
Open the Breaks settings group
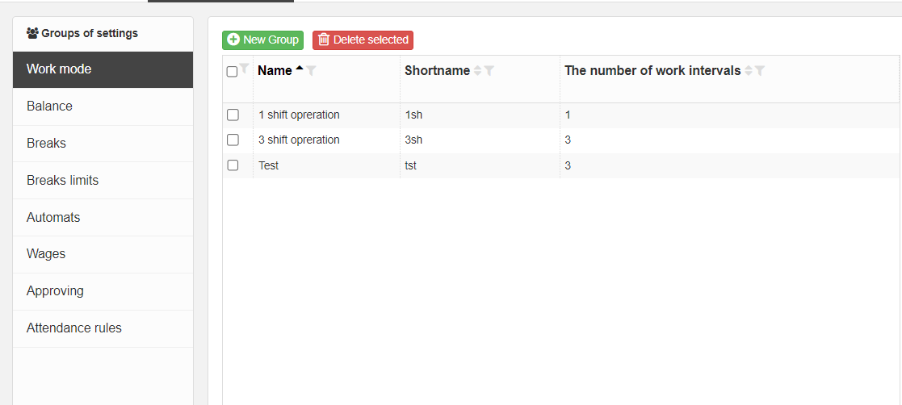pos(103,144)
